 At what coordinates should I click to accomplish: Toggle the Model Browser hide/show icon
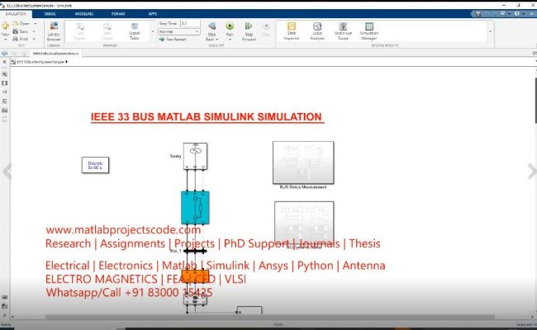pyautogui.click(x=4, y=62)
